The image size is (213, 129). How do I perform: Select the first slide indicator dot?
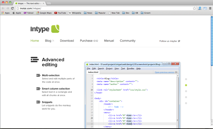pyautogui.click(x=186, y=79)
